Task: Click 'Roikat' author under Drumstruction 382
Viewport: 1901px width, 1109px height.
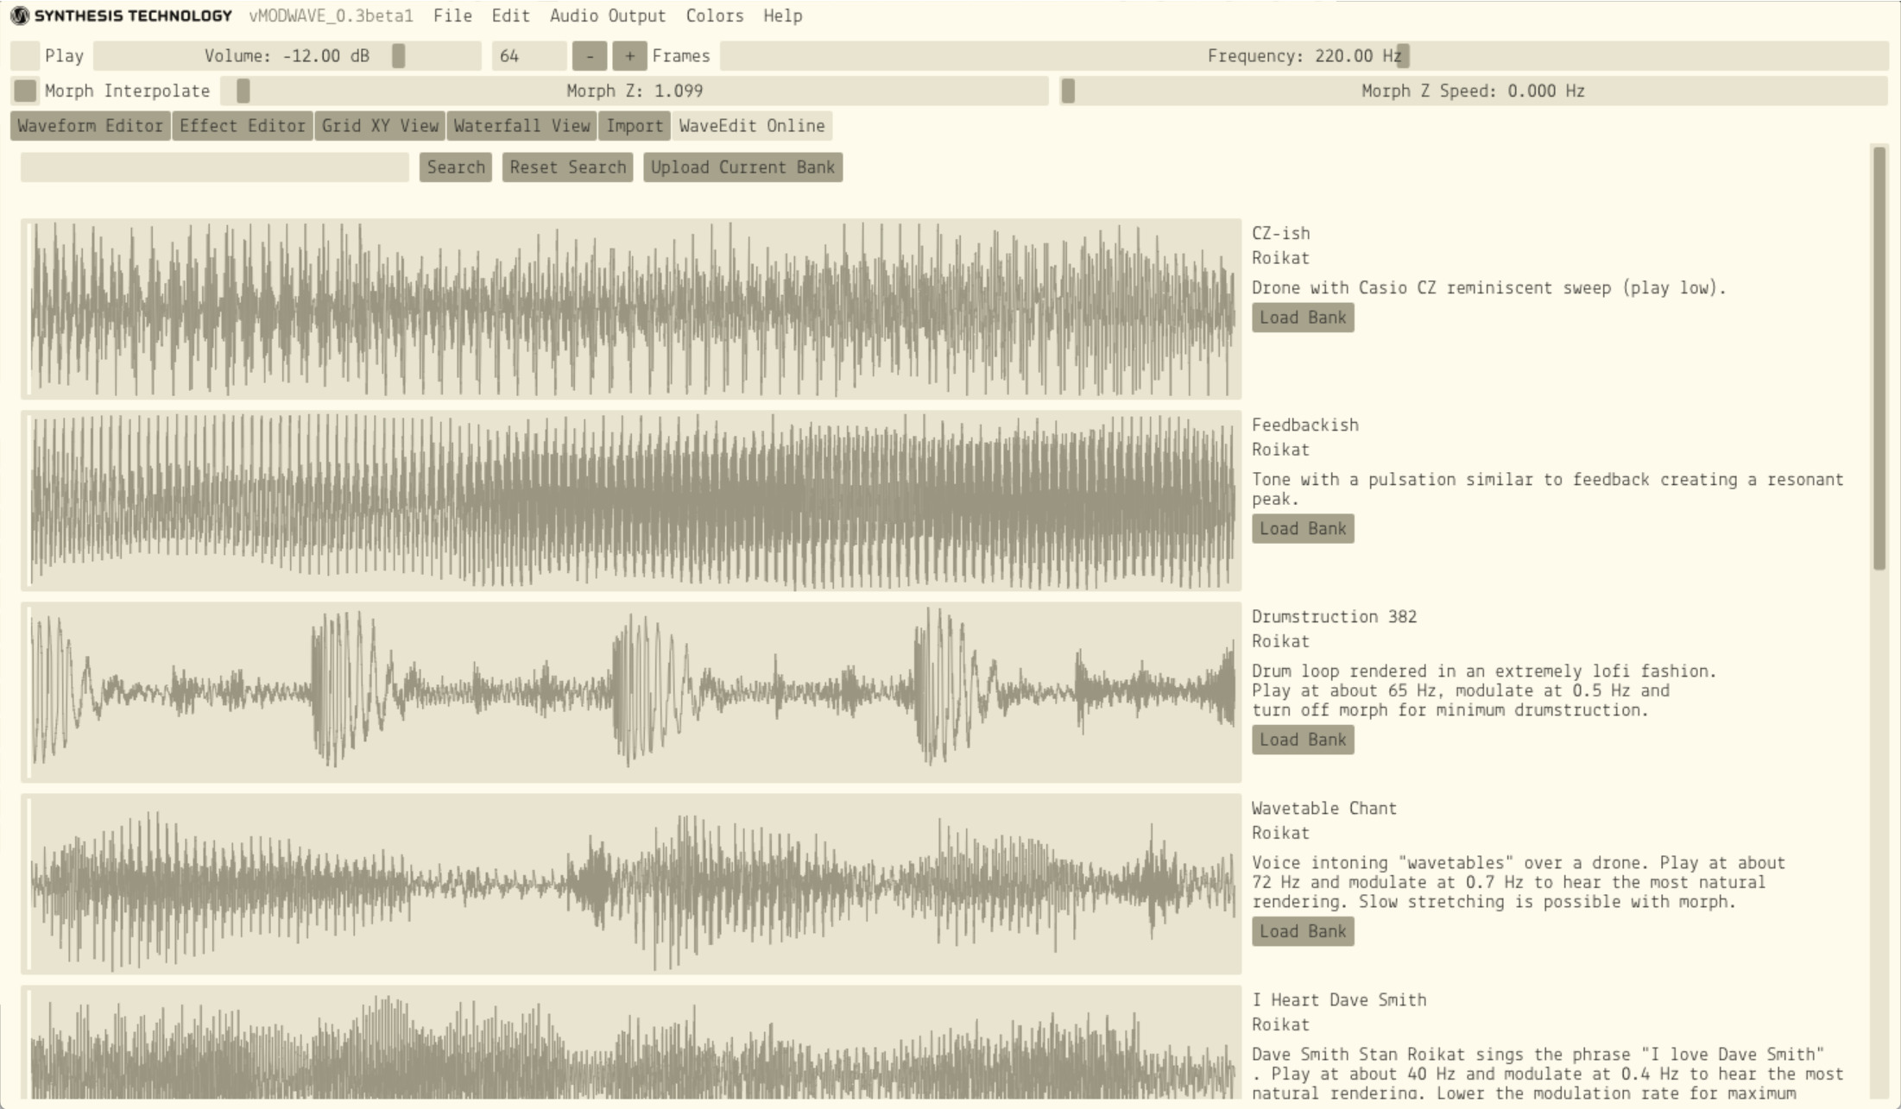Action: click(1281, 641)
